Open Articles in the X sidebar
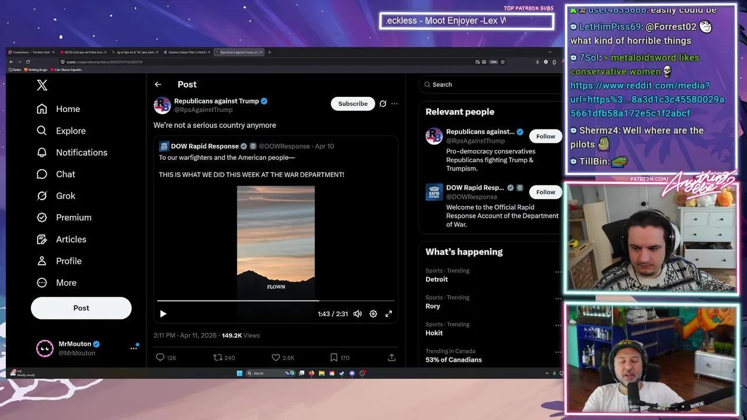Screen dimensions: 747x420 pos(61,239)
